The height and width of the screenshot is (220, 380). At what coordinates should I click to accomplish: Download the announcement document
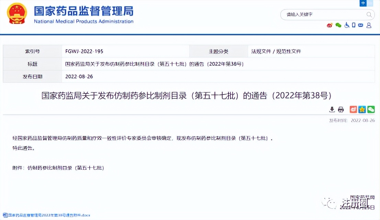pyautogui.click(x=332, y=109)
